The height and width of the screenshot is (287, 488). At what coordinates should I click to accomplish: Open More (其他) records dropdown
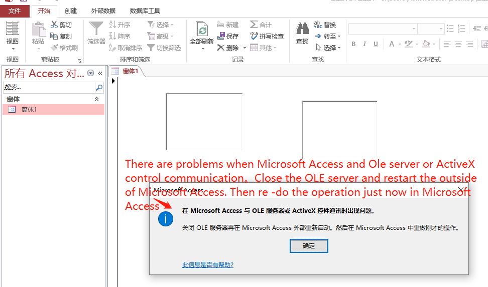pos(263,48)
